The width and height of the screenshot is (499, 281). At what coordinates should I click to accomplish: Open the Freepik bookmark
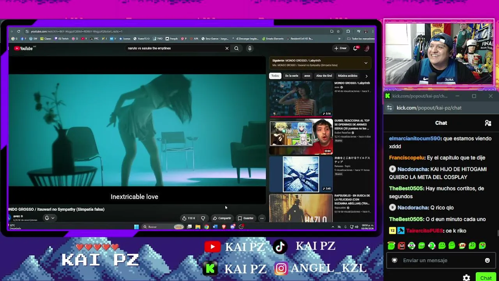click(172, 39)
